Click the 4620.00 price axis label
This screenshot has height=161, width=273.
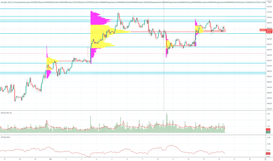[x=269, y=61]
